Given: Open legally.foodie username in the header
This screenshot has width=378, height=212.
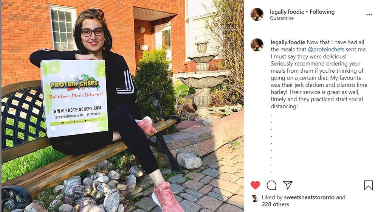Looking at the screenshot, I should [x=287, y=12].
